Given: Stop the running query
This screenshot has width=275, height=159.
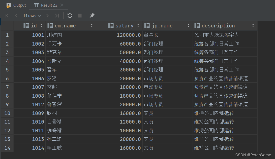Looking at the screenshot, I should pyautogui.click(x=80, y=16).
